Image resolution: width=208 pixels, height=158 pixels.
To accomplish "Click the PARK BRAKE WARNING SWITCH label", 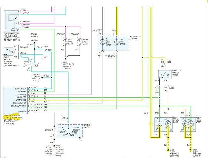I will (x=12, y=62).
